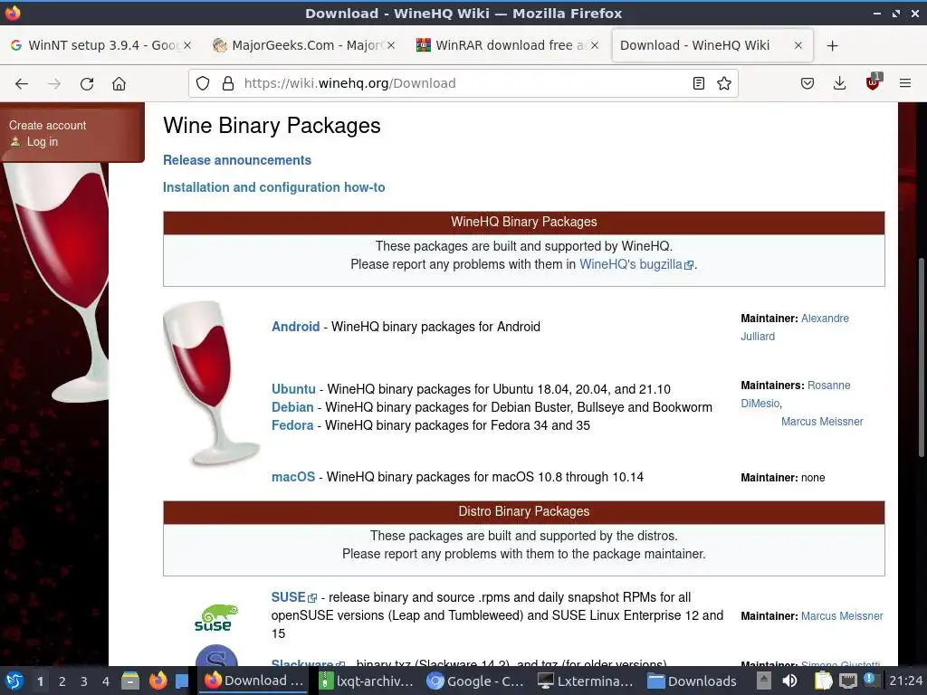Switch to the WinNT setup 3.9.4 tab
The width and height of the screenshot is (927, 695).
point(100,45)
